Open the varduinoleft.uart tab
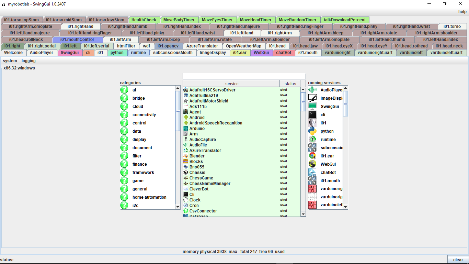This screenshot has width=469, height=264. pos(447,53)
